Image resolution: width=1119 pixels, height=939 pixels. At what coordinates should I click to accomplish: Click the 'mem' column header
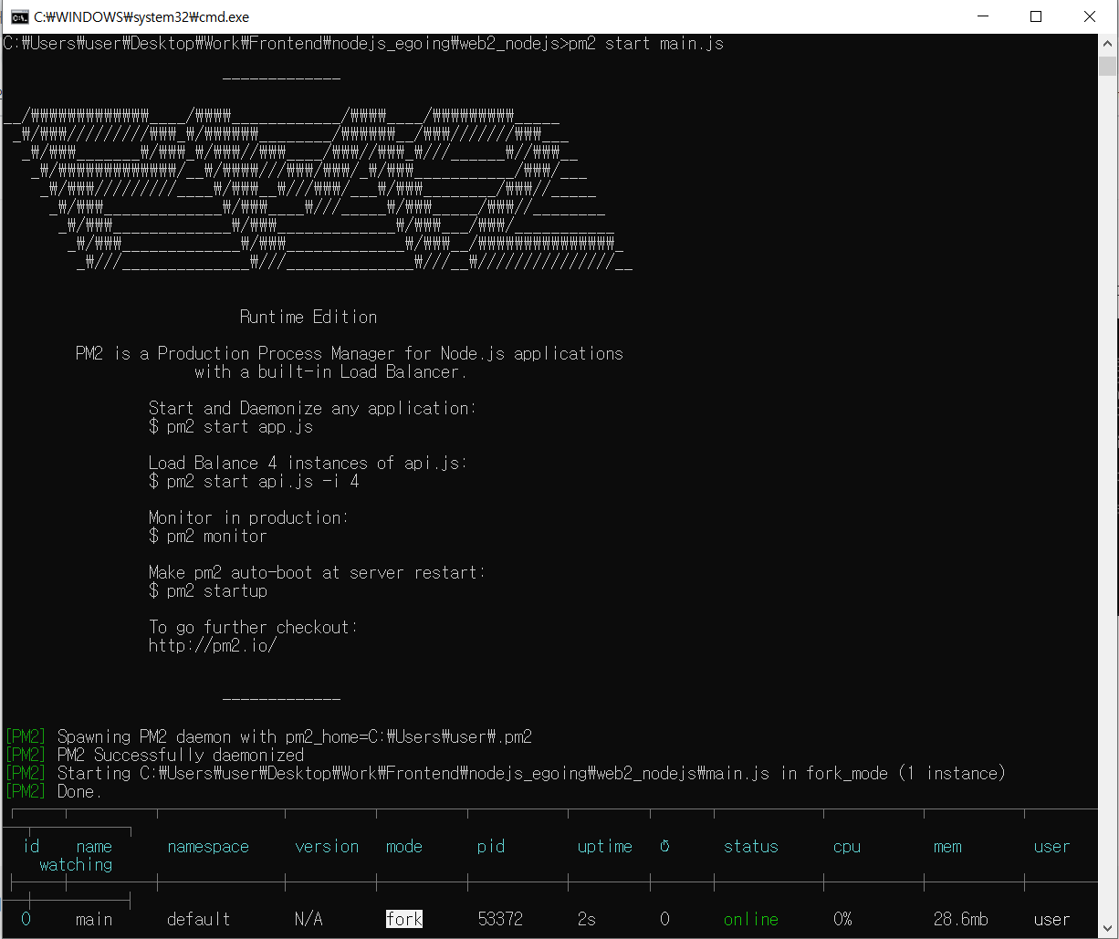(x=947, y=846)
